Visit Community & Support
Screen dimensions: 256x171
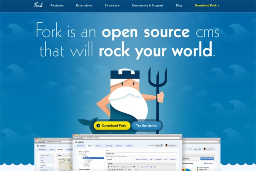pyautogui.click(x=148, y=6)
